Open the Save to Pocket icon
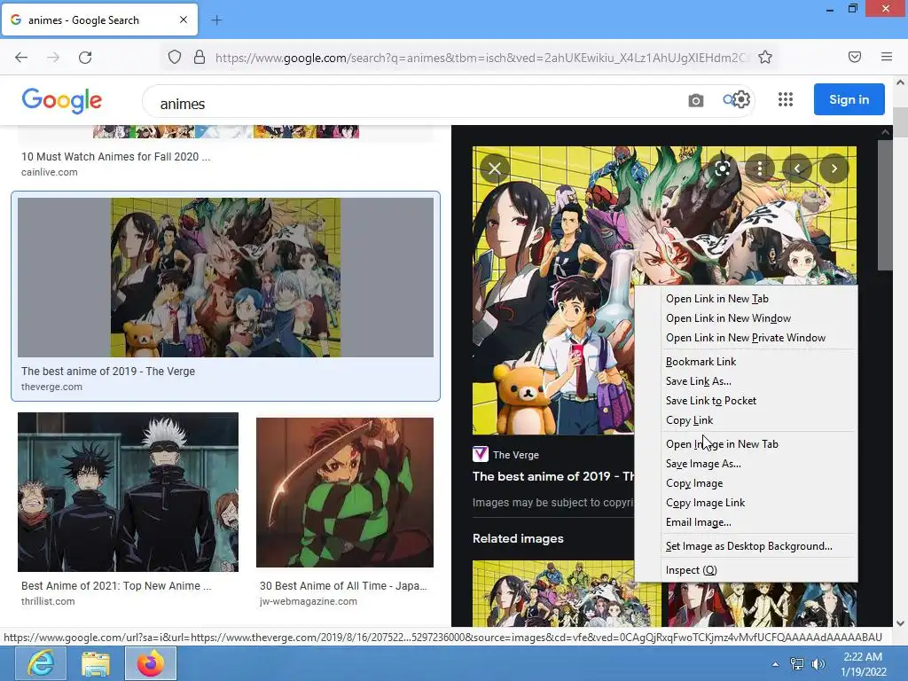The image size is (908, 681). click(854, 57)
